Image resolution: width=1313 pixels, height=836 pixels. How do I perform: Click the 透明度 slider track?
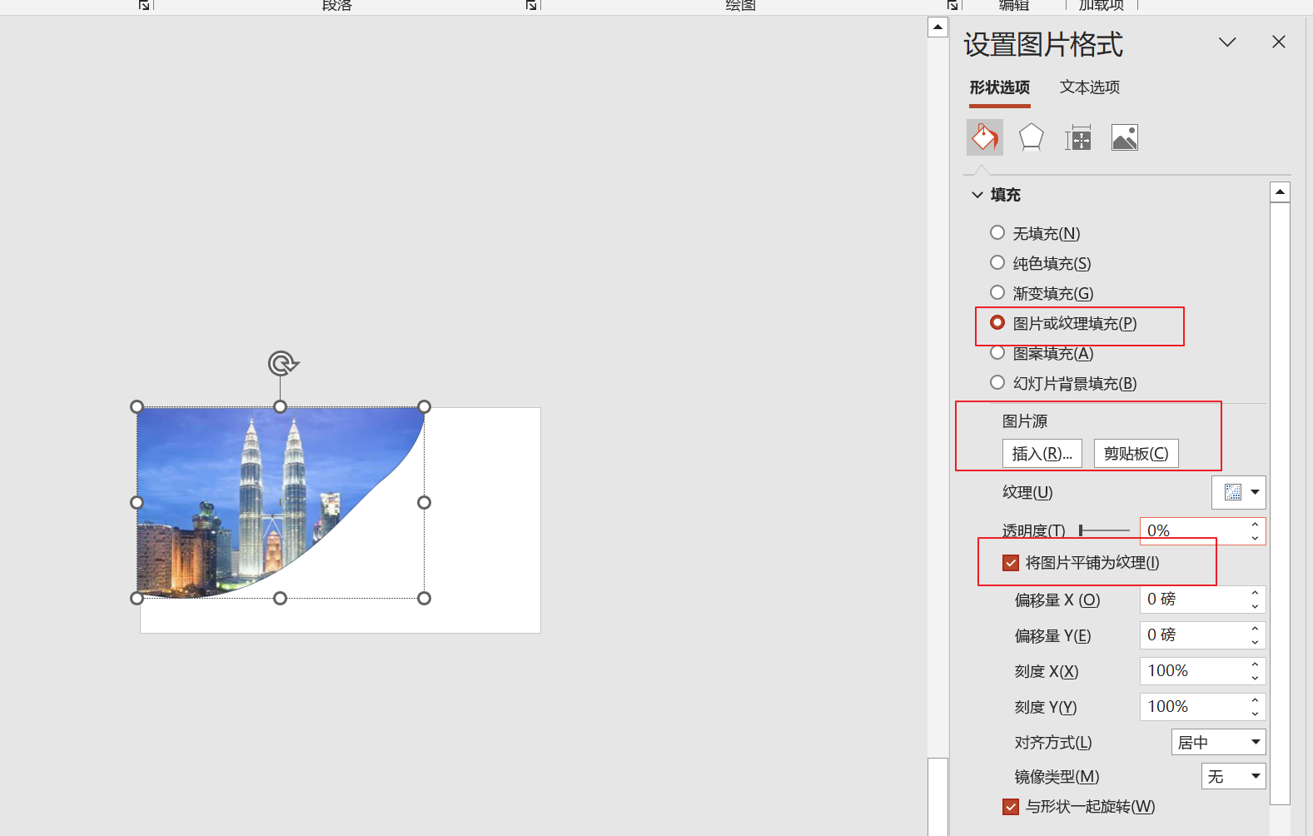point(1104,530)
